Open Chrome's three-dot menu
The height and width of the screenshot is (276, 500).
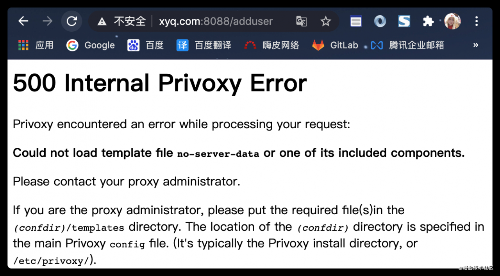point(477,21)
